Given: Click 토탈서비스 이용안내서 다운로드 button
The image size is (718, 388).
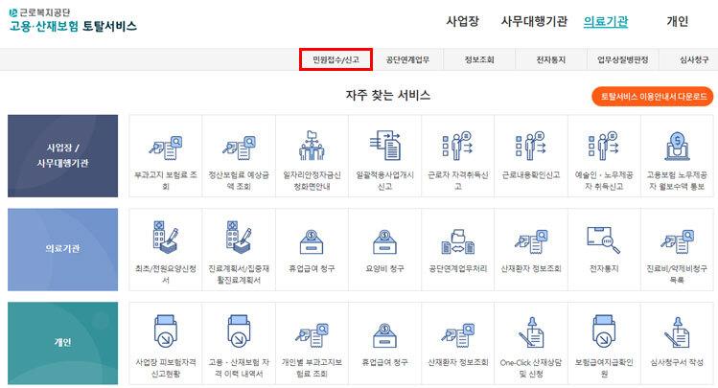Looking at the screenshot, I should click(653, 97).
